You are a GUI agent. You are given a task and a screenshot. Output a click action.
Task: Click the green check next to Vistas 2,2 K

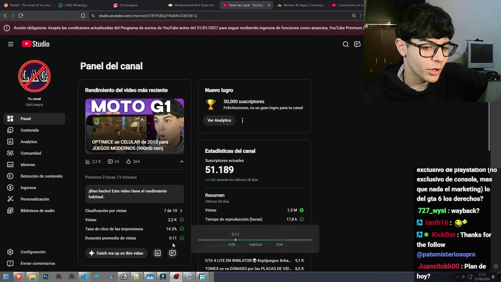[182, 220]
